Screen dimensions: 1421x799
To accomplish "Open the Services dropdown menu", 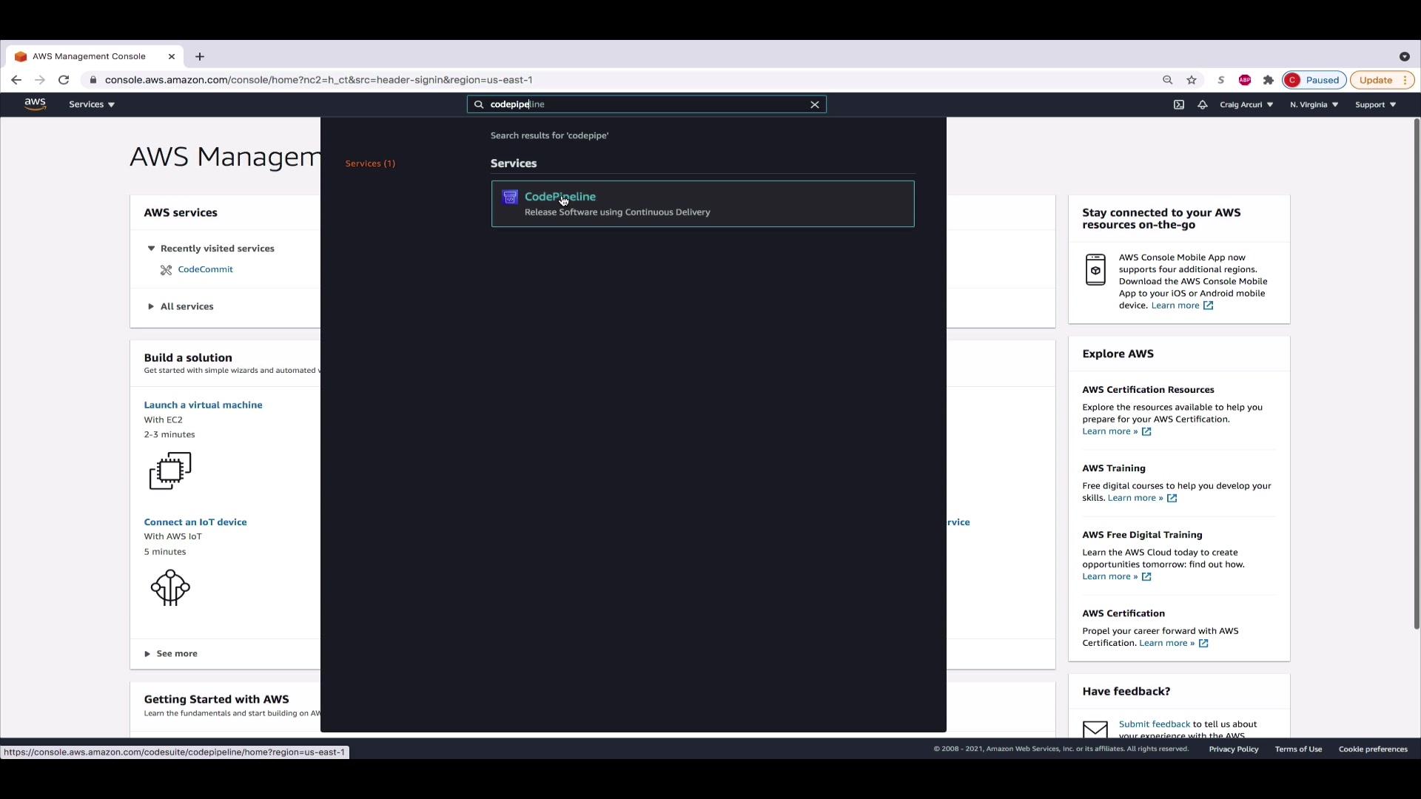I will click(x=92, y=104).
